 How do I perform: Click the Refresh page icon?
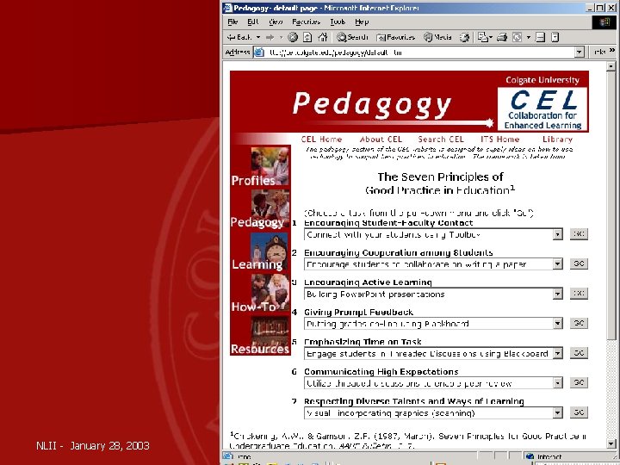coord(307,37)
